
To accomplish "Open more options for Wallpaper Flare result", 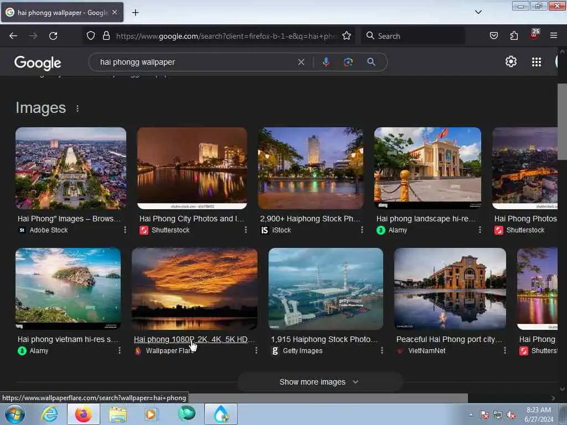I will pyautogui.click(x=256, y=350).
